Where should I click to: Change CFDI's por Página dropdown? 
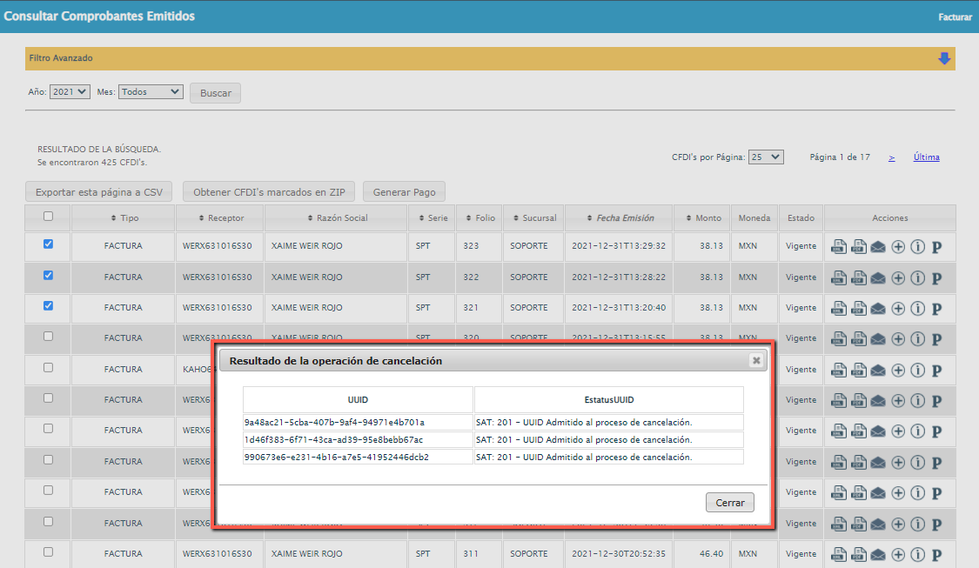tap(766, 157)
